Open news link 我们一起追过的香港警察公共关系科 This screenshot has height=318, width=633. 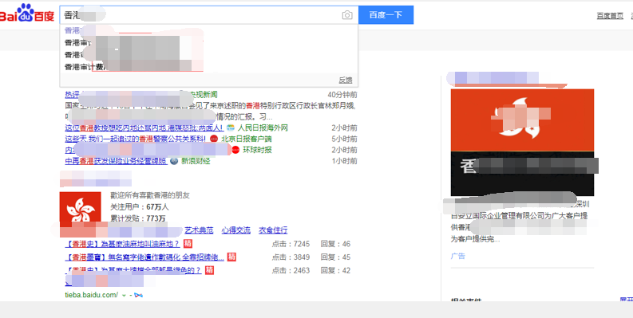(136, 139)
